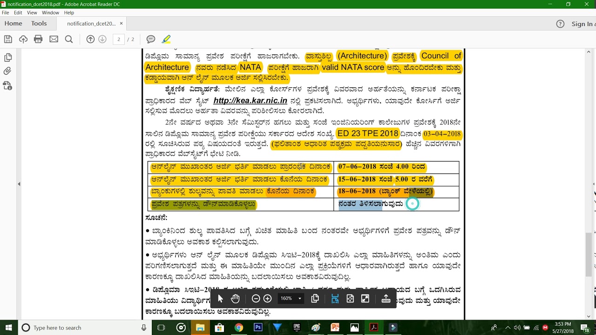
Task: Open the File menu
Action: 6,13
